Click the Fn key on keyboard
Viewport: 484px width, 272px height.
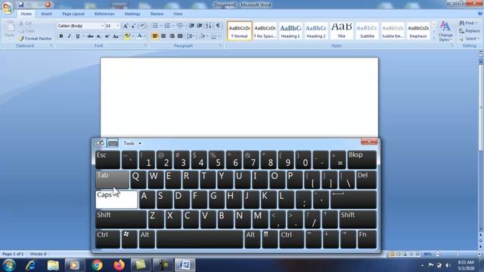pyautogui.click(x=367, y=239)
